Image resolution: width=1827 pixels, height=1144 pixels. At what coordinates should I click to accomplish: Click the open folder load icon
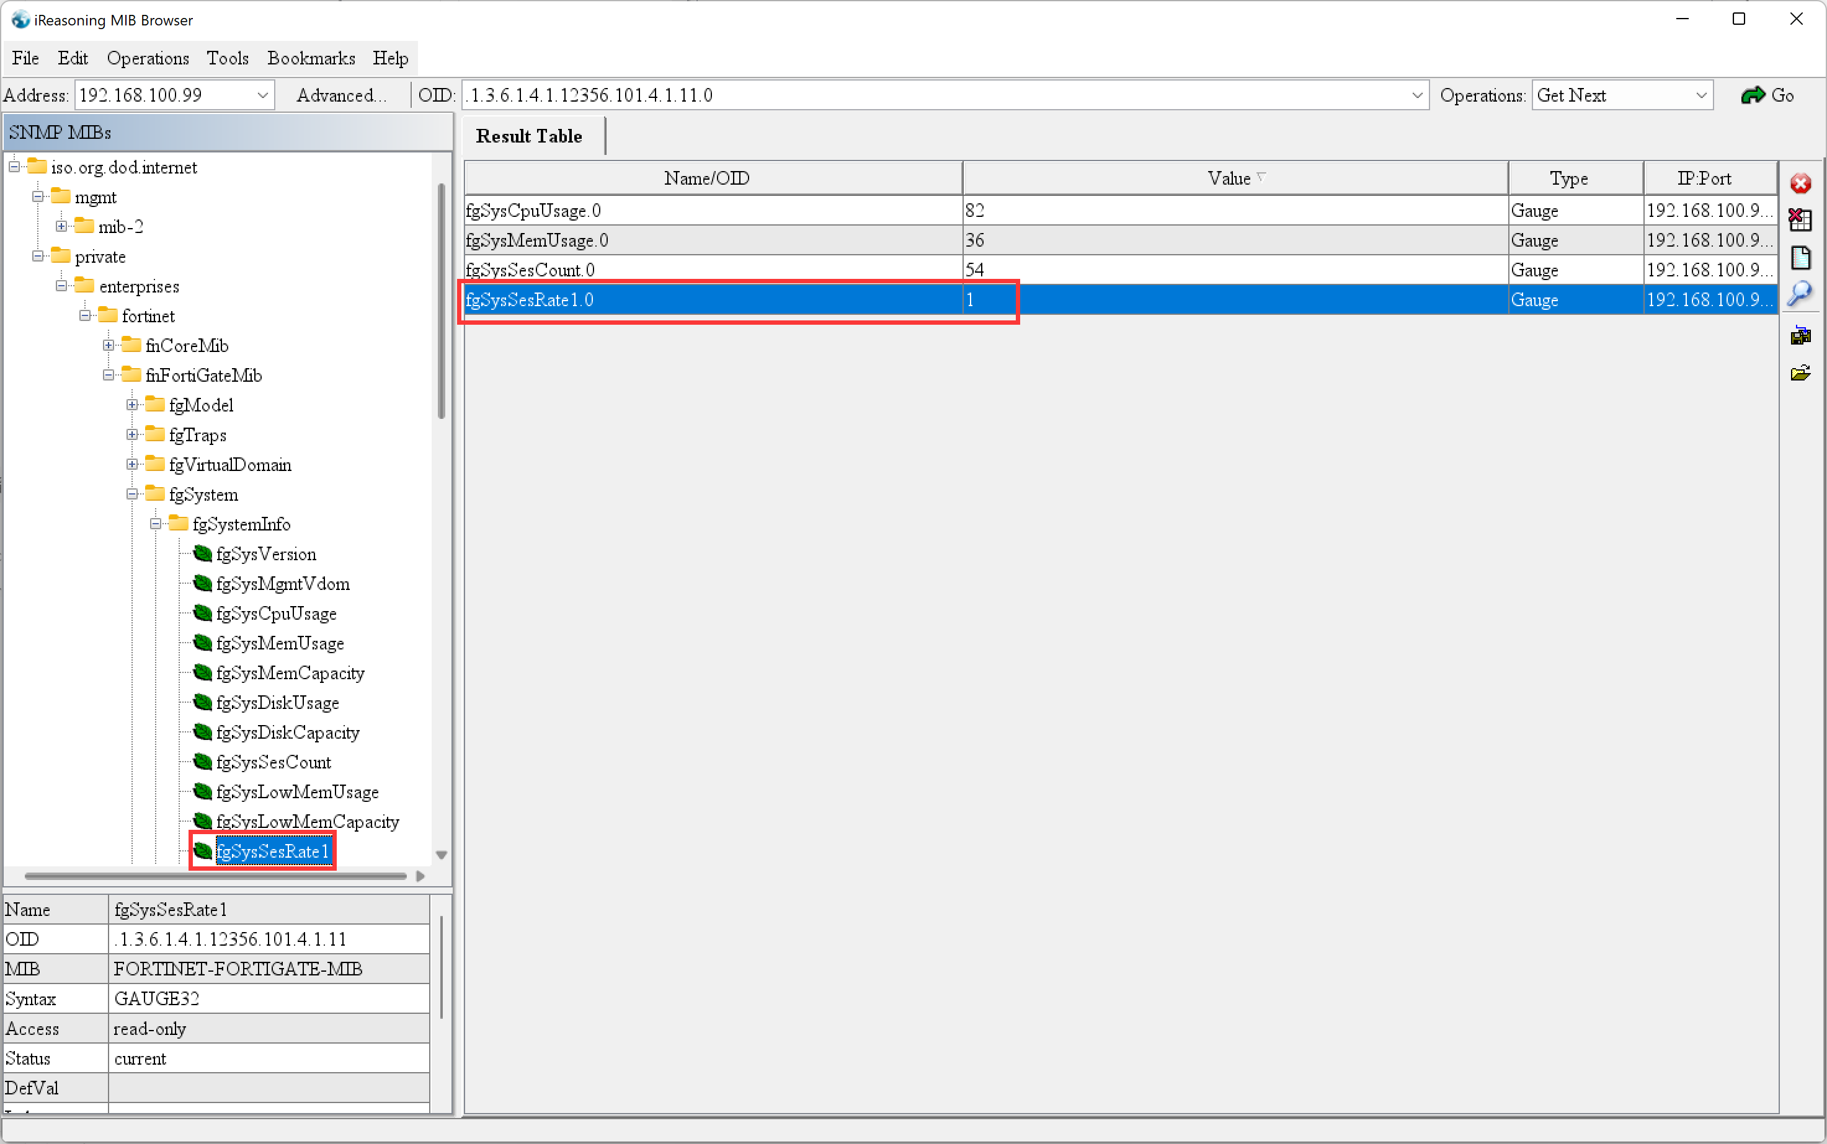click(x=1800, y=373)
